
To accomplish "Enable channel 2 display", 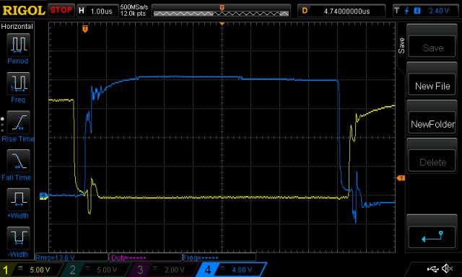I will point(97,270).
